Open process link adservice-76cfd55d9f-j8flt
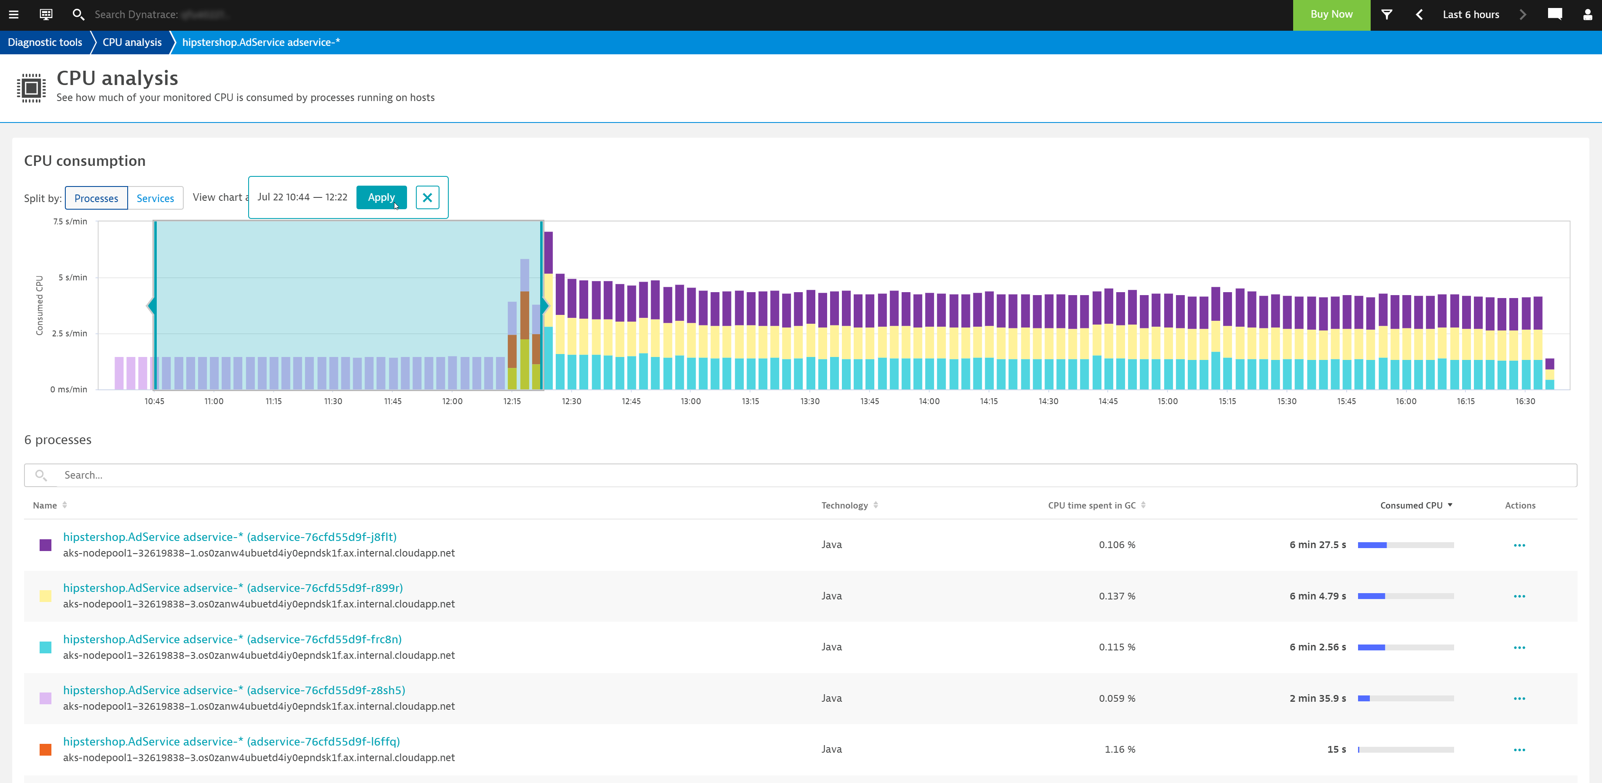The image size is (1602, 783). tap(230, 537)
